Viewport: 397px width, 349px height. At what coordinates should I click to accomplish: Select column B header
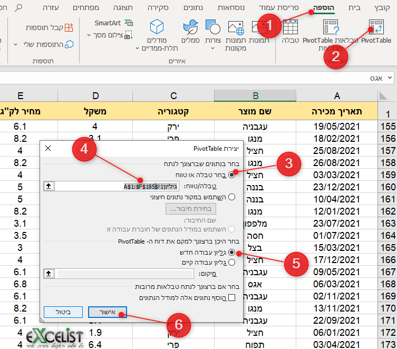point(255,95)
